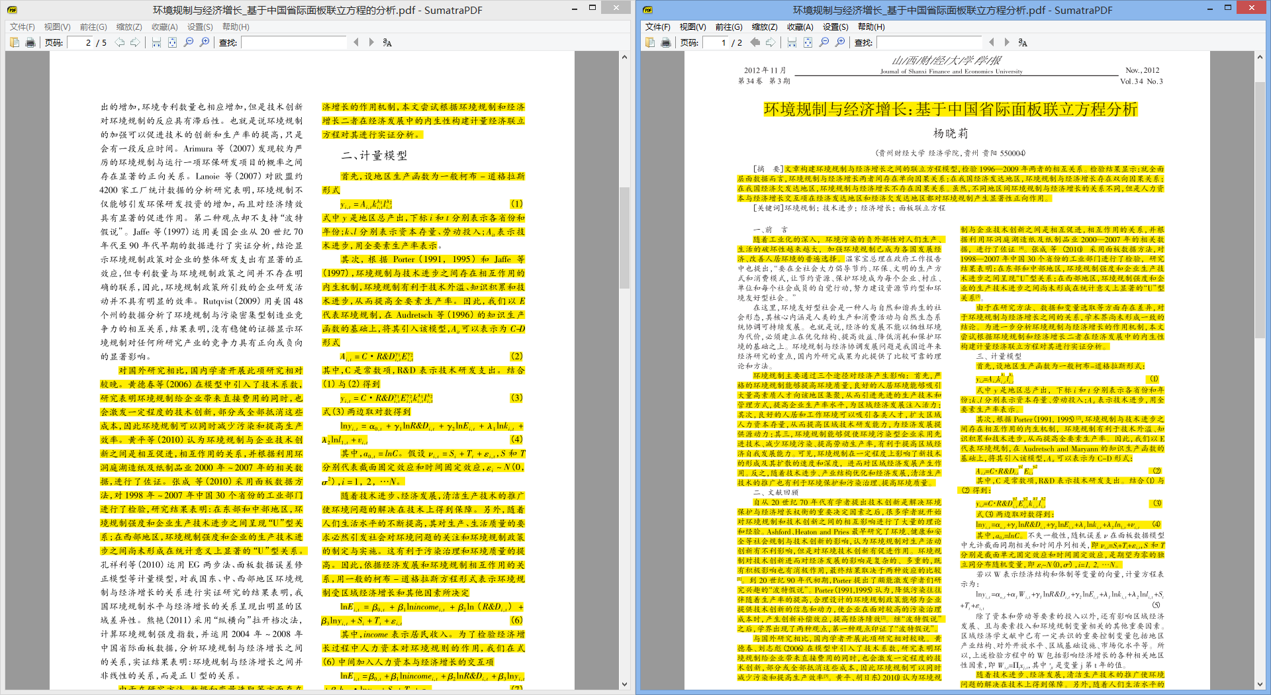Click equation number (1) in left document
Image resolution: width=1271 pixels, height=695 pixels.
[516, 204]
